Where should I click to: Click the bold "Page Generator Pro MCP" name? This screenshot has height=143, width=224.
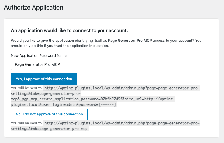coord(130,41)
